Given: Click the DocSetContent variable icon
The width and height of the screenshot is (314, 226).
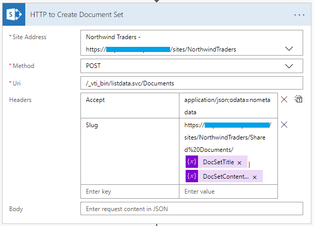Looking at the screenshot, I should 192,176.
